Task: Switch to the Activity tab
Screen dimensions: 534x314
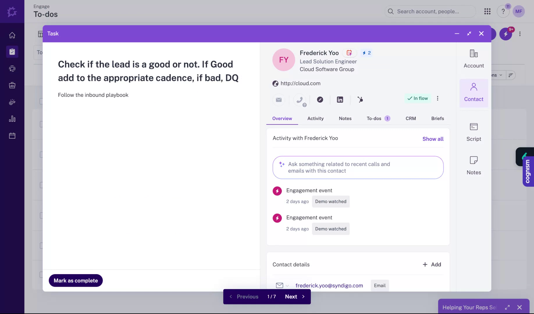Action: coord(315,118)
